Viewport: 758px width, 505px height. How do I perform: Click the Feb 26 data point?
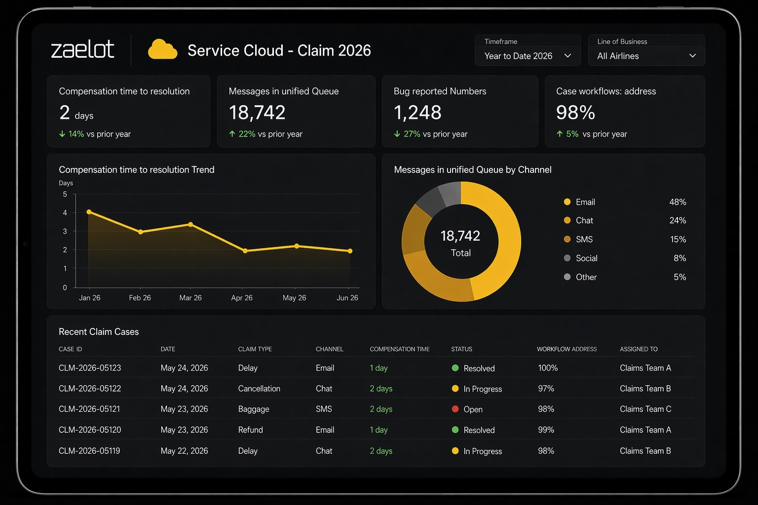point(141,232)
